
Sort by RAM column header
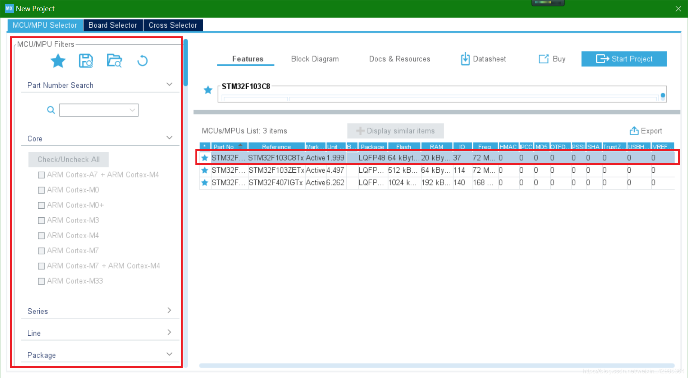(436, 146)
